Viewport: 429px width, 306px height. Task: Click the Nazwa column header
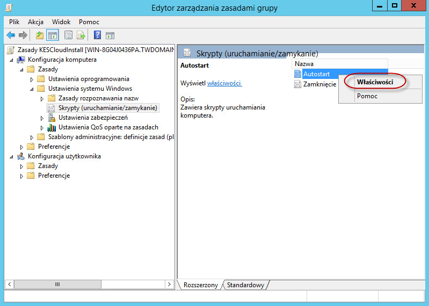340,64
